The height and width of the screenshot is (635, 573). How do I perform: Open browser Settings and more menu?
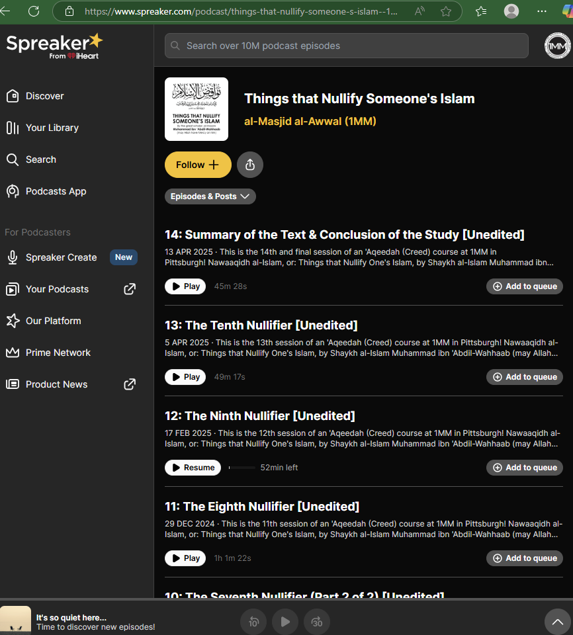click(542, 11)
